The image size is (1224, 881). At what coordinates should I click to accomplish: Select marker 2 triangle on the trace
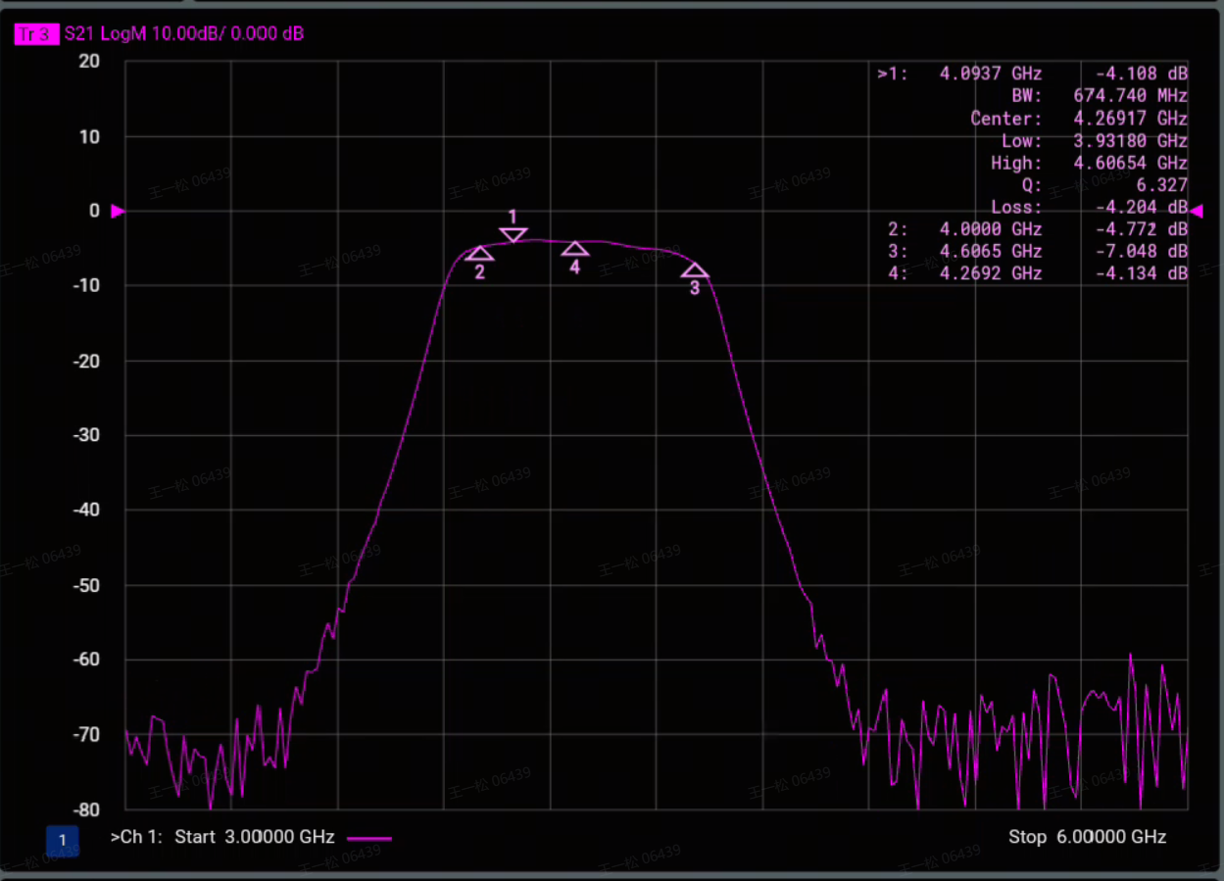click(479, 254)
